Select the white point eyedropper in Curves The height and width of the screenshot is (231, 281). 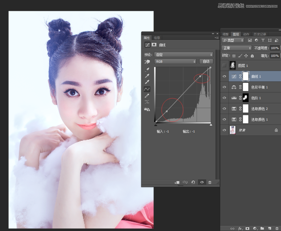(x=147, y=83)
